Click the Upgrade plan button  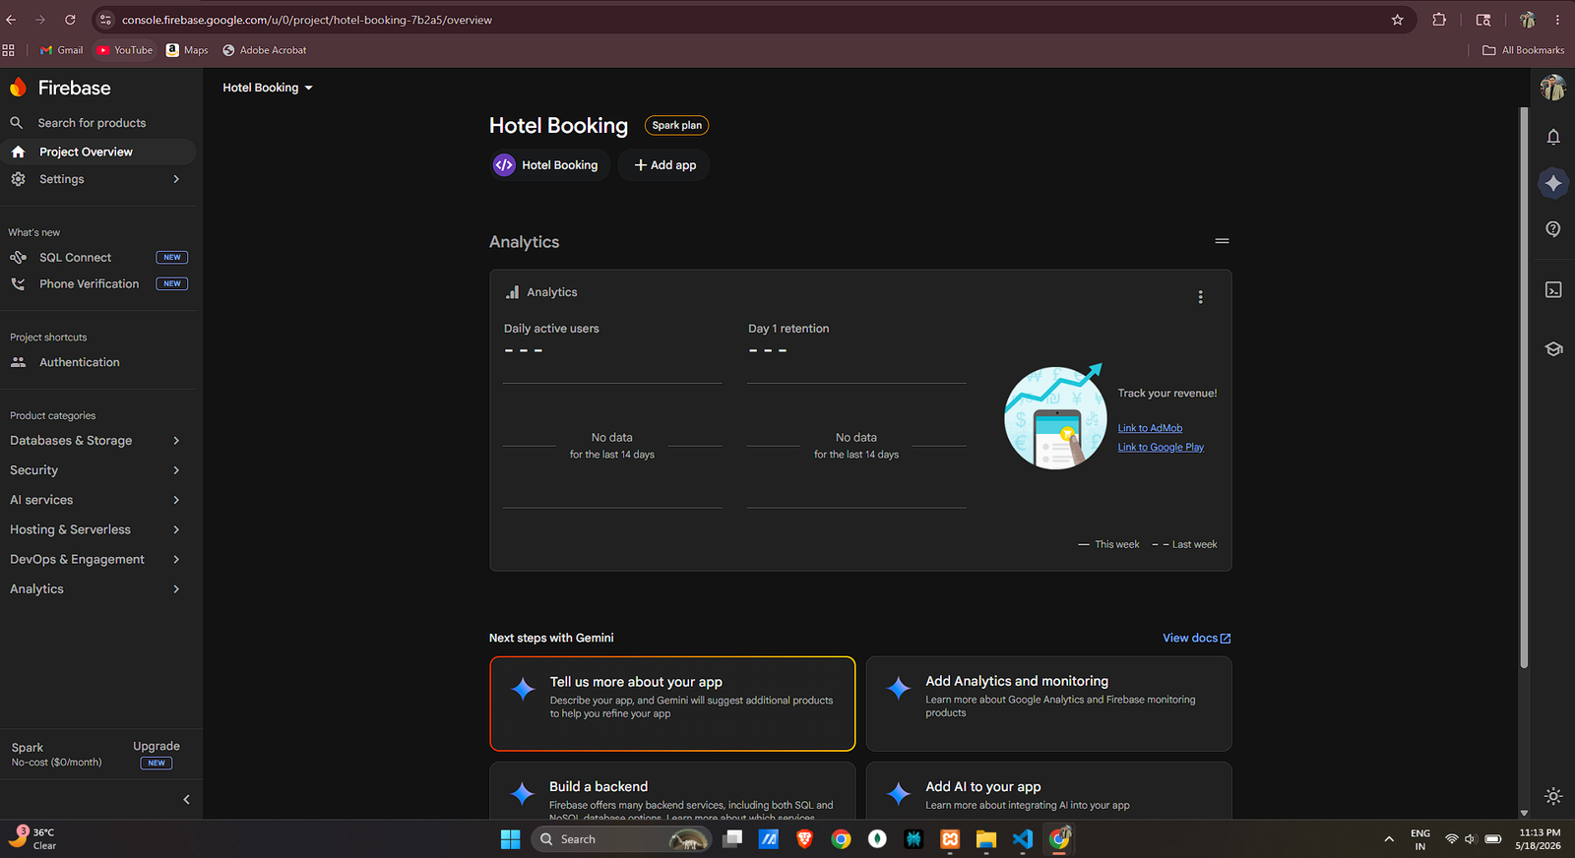click(157, 746)
